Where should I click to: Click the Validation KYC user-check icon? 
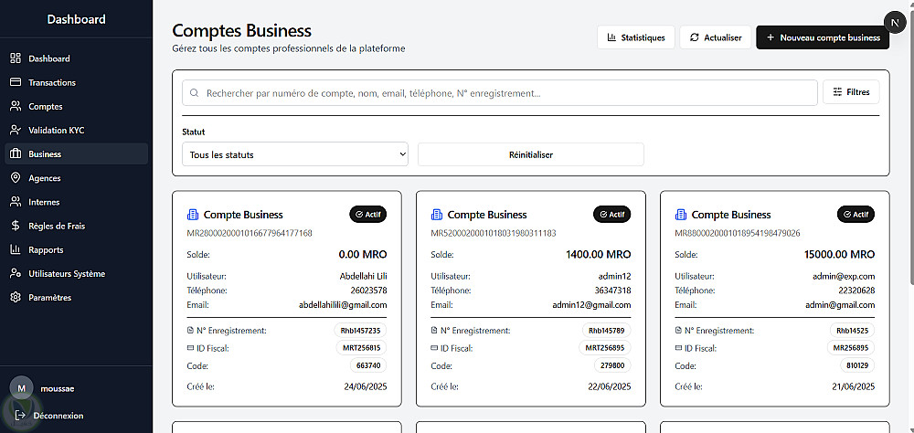point(16,130)
